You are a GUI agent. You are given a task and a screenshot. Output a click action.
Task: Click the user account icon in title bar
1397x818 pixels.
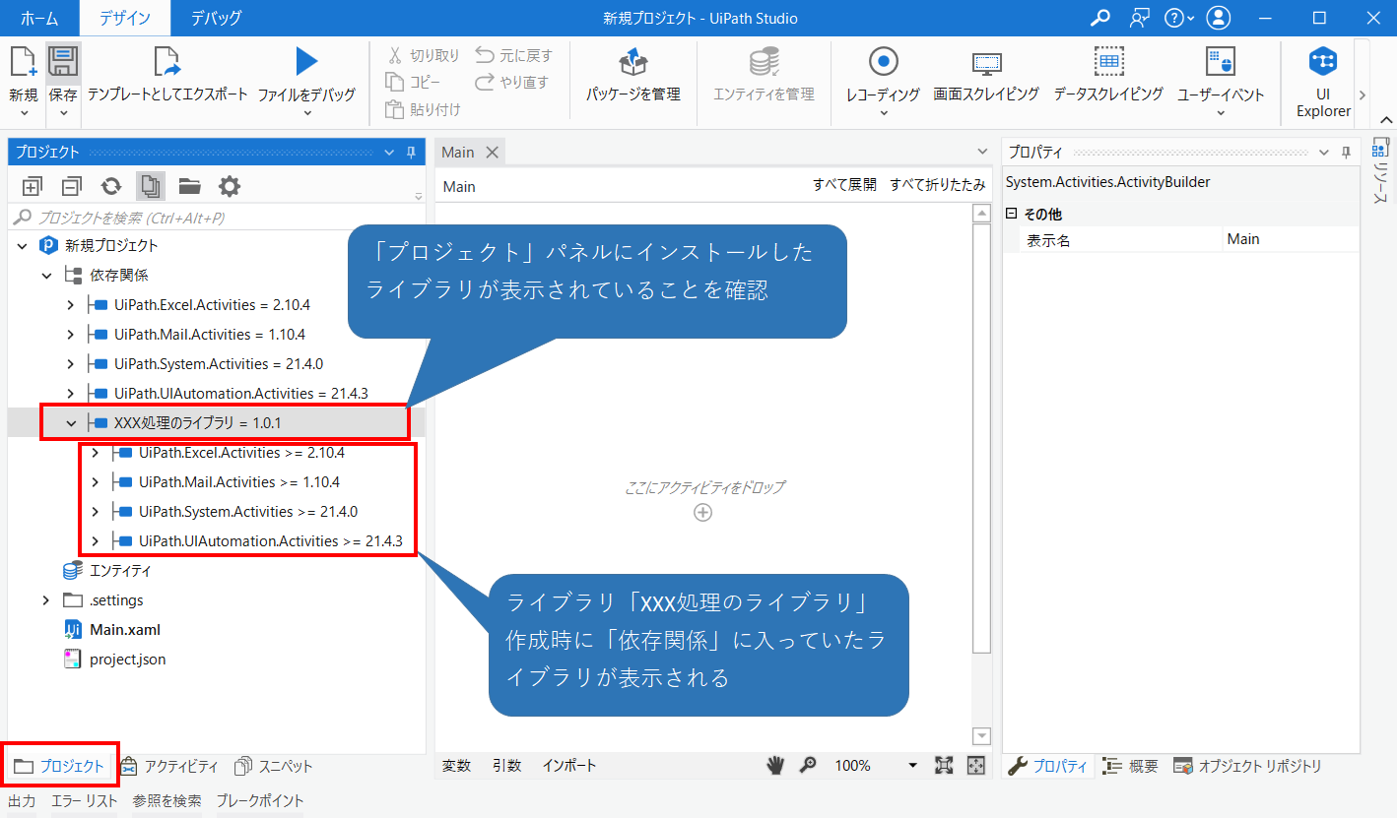pyautogui.click(x=1219, y=18)
